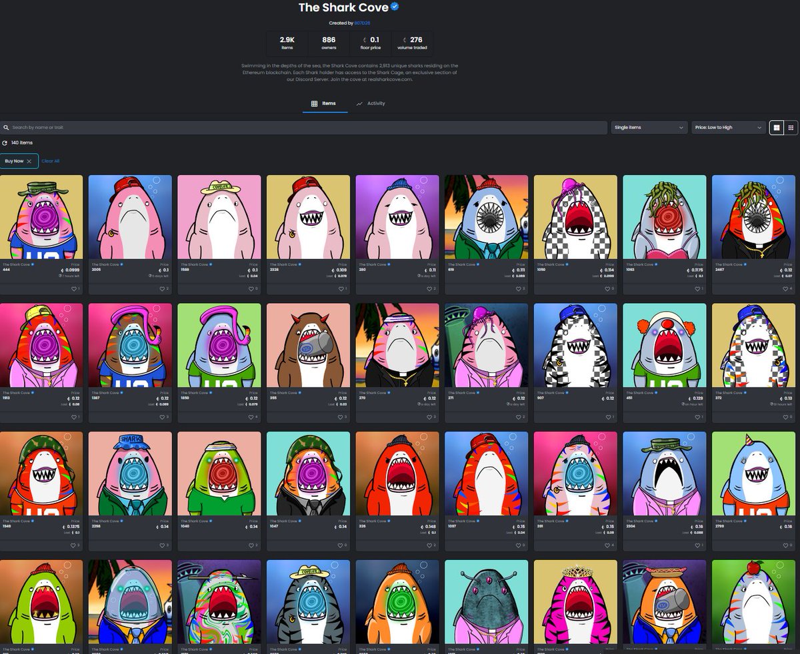
Task: Open green-helmet shark 1047 thumbnail
Action: (308, 474)
